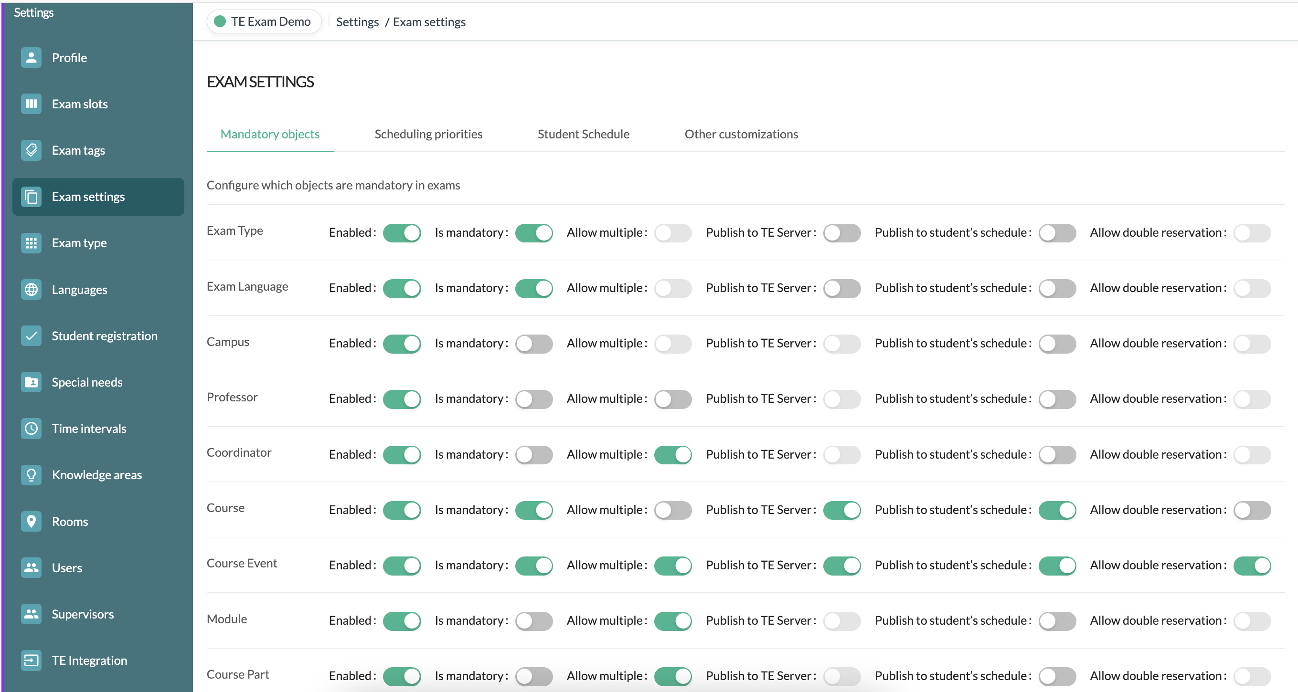Switch to the Scheduling priorities tab

pyautogui.click(x=428, y=134)
